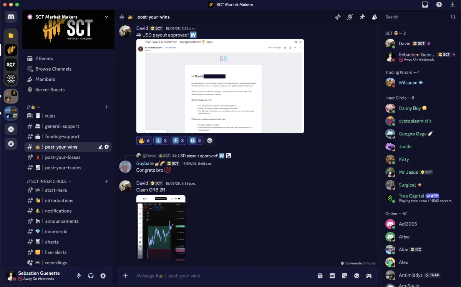Open User Settings gear

[103, 275]
